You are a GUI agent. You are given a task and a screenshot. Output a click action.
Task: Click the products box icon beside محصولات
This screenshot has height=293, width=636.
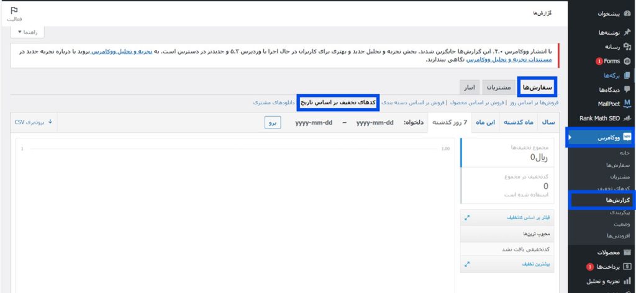click(627, 253)
